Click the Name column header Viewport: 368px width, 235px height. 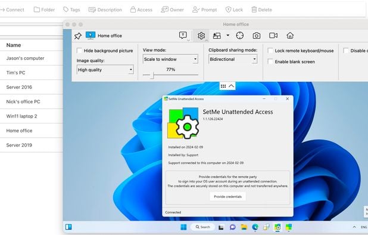(14, 45)
